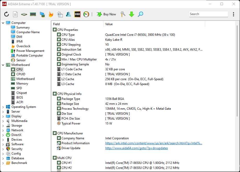
Task: Click the Config sidebar icon
Action: tap(8, 154)
